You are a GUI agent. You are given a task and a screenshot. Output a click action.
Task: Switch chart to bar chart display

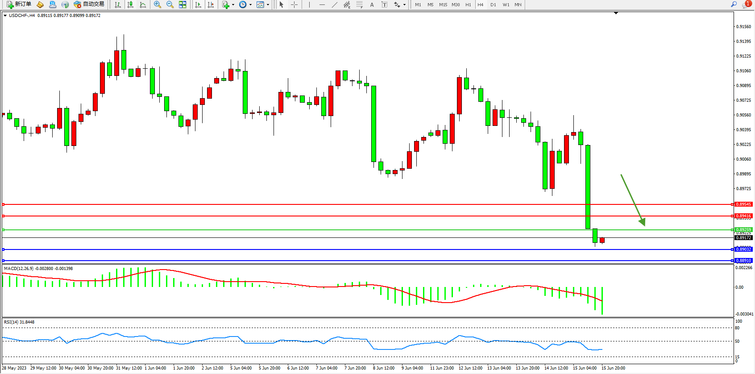[118, 4]
